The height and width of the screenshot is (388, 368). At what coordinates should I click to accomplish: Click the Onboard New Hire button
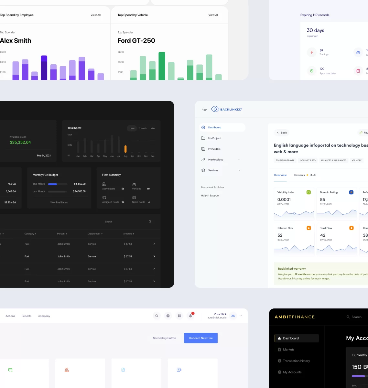200,338
